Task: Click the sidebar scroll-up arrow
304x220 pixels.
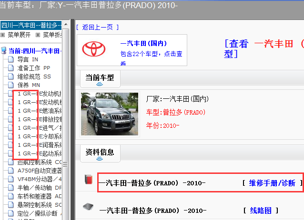Action: pos(66,24)
